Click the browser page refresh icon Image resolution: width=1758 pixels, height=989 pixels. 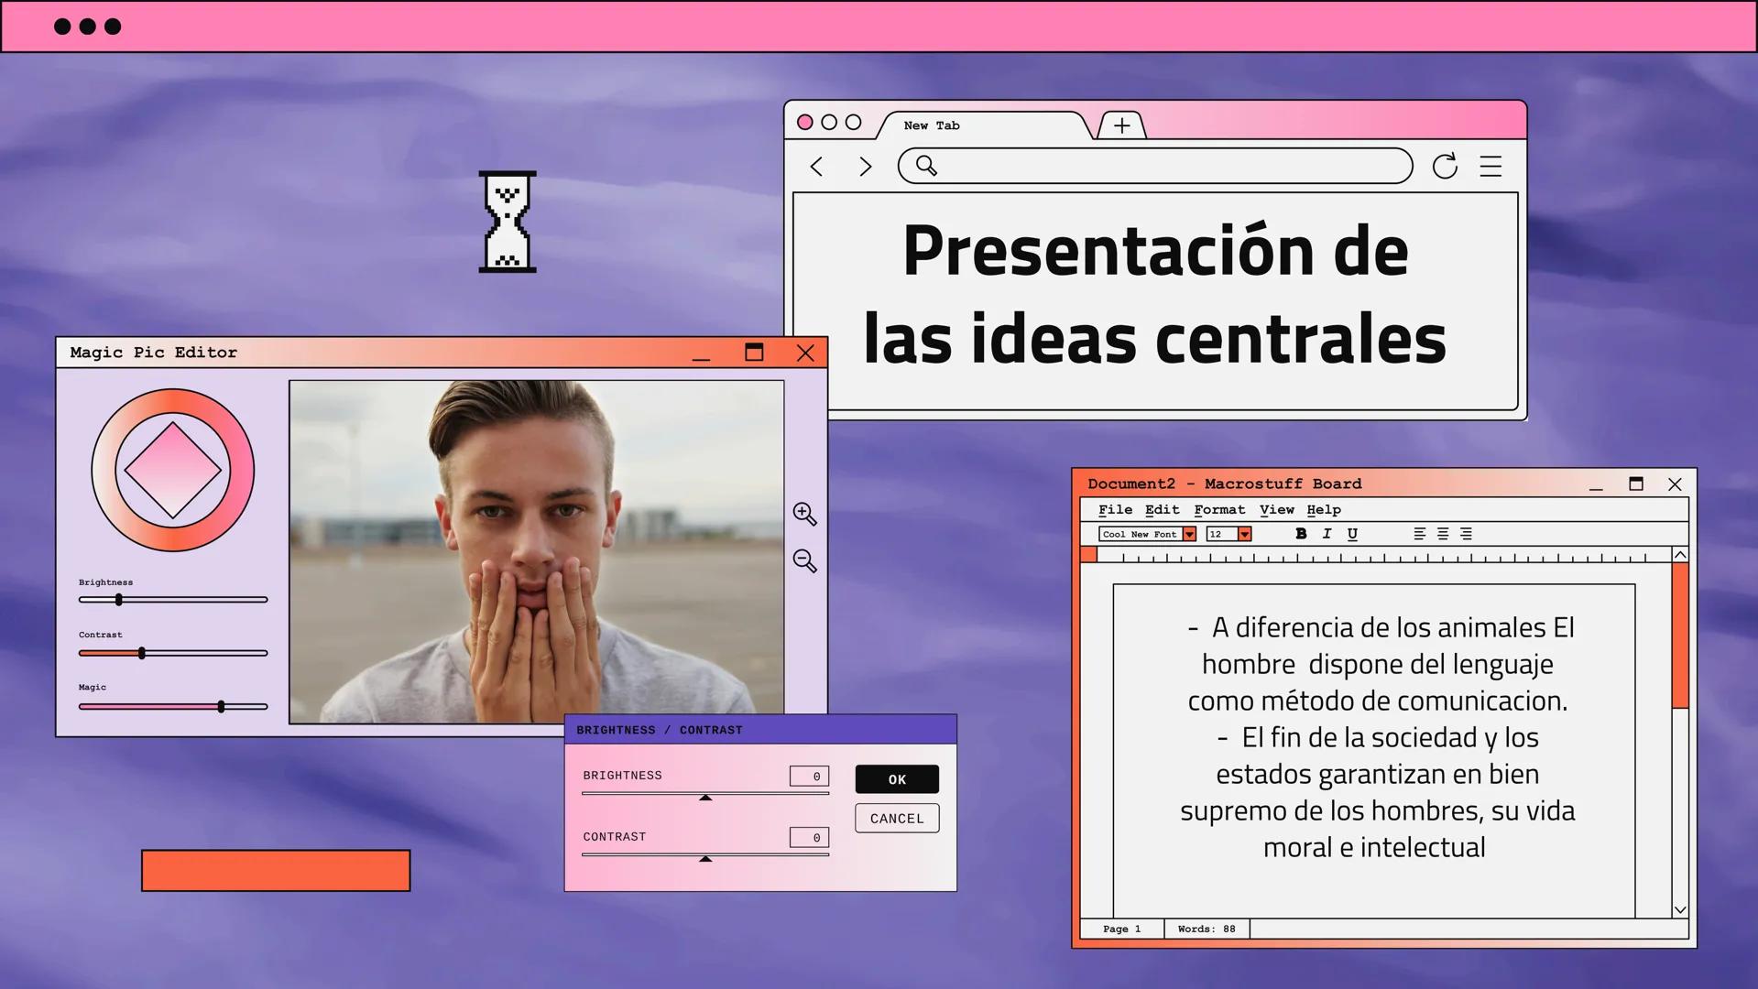point(1446,167)
